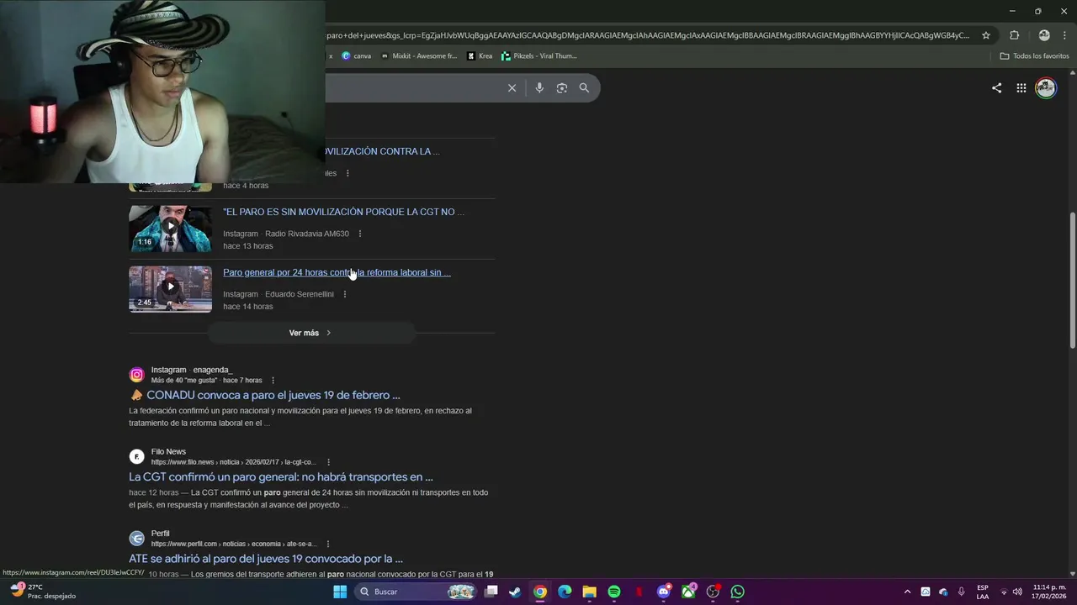Screen dimensions: 1077x605
Task: Switch the ESP LAA input language
Action: click(983, 592)
